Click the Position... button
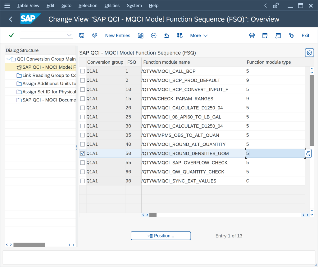The image size is (318, 267). click(x=161, y=236)
